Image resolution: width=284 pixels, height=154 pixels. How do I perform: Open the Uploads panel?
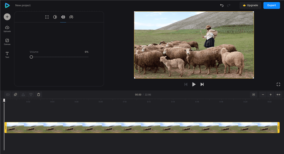tap(7, 29)
